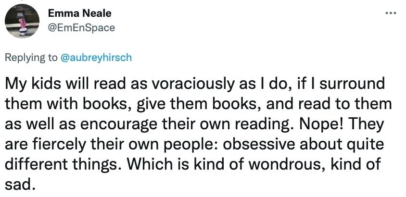Click Emma Neale's profile avatar
Viewport: 406px width, 197px height.
(x=22, y=21)
